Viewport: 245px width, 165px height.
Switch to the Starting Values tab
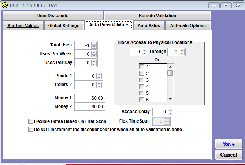23,25
